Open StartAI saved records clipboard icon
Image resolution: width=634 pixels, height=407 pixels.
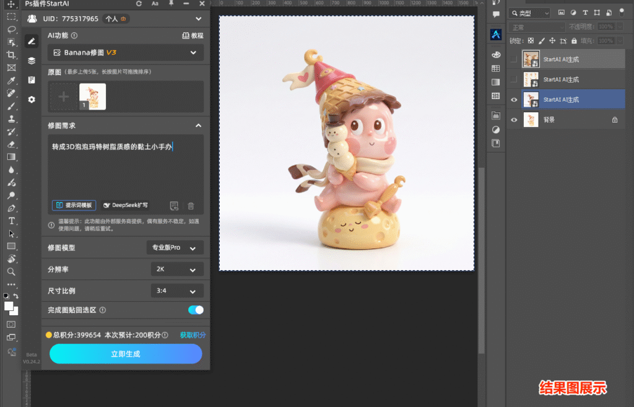click(32, 80)
